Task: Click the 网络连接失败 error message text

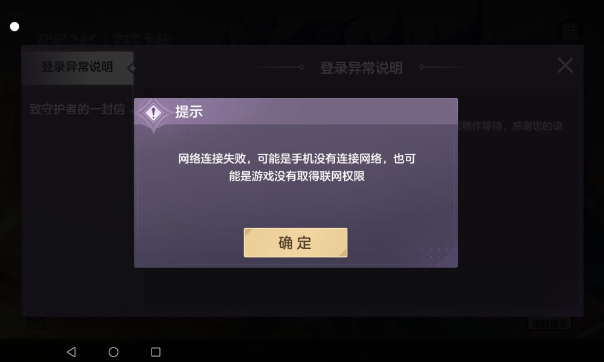Action: tap(297, 167)
